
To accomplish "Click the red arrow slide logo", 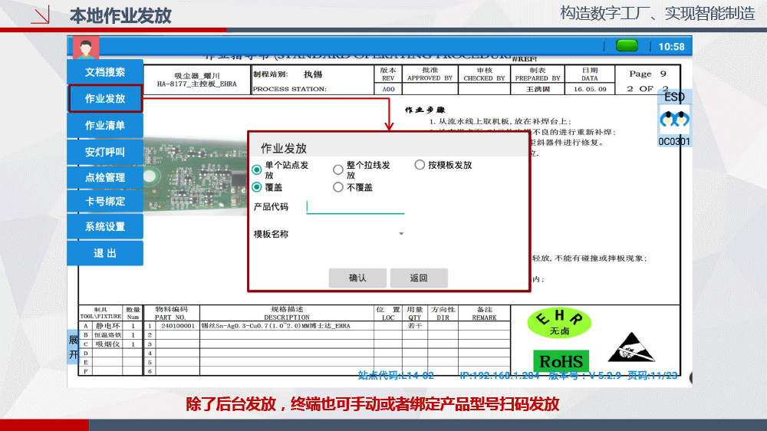I will point(41,15).
